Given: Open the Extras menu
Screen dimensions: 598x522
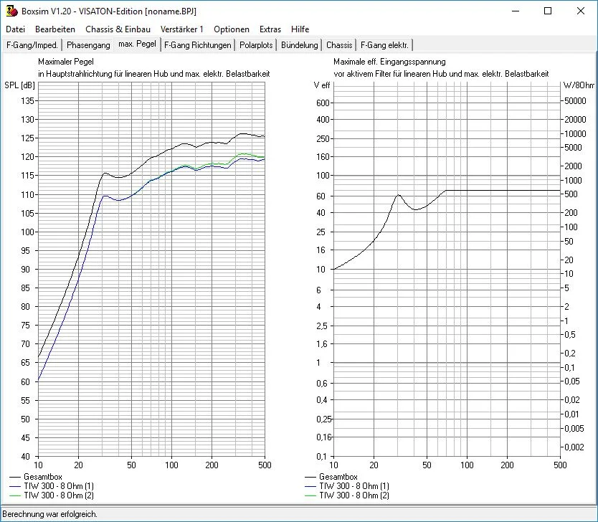Looking at the screenshot, I should point(270,29).
